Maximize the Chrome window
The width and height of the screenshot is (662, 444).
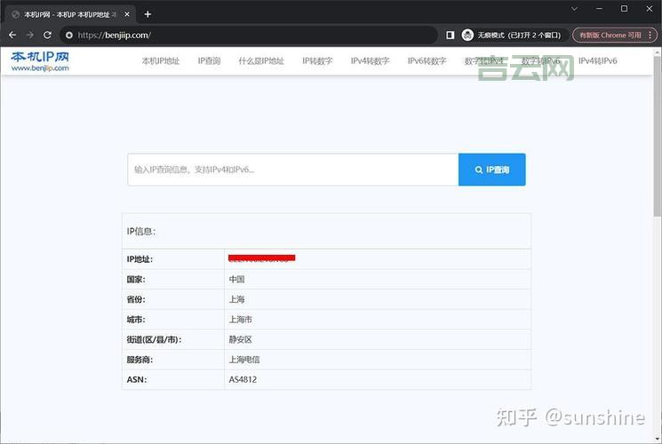tap(624, 9)
